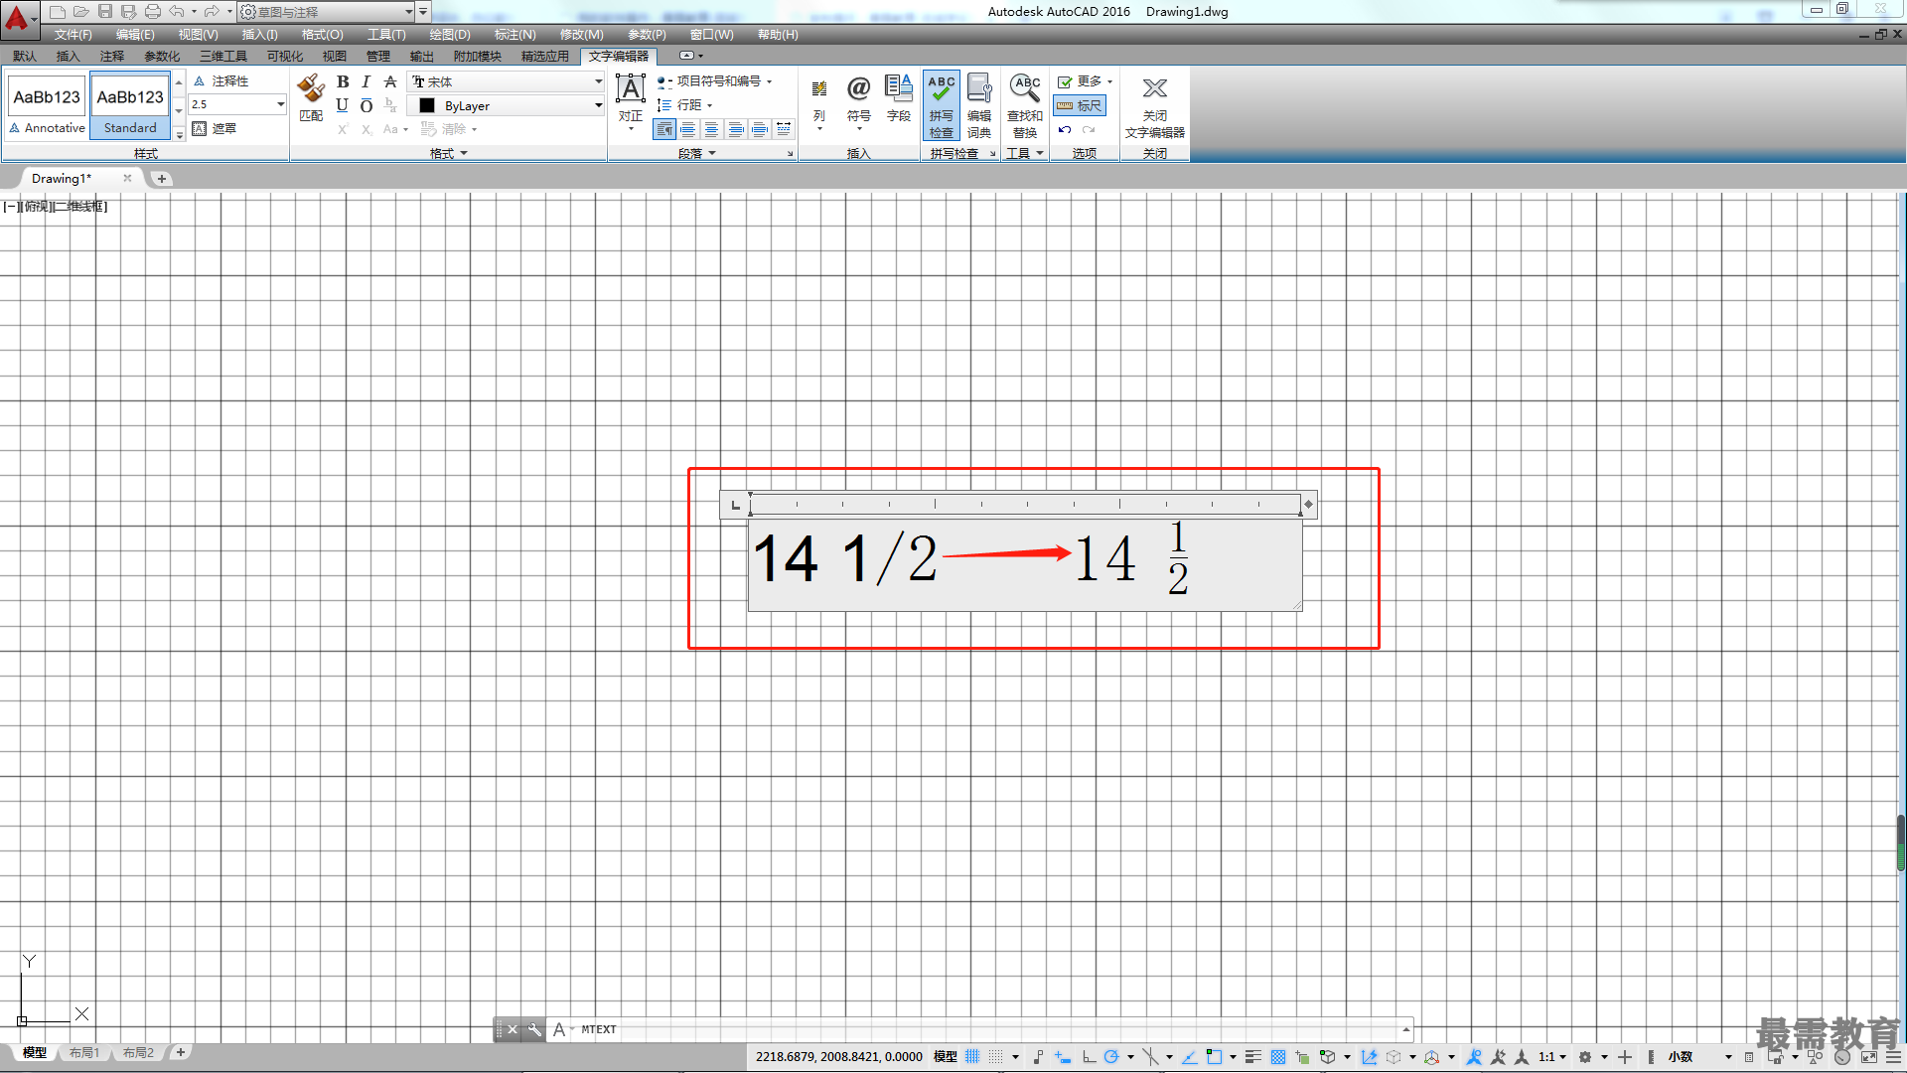Toggle grid display in status bar

(972, 1057)
